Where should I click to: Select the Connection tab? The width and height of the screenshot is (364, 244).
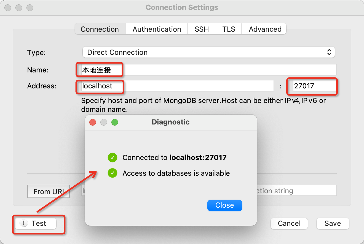100,29
